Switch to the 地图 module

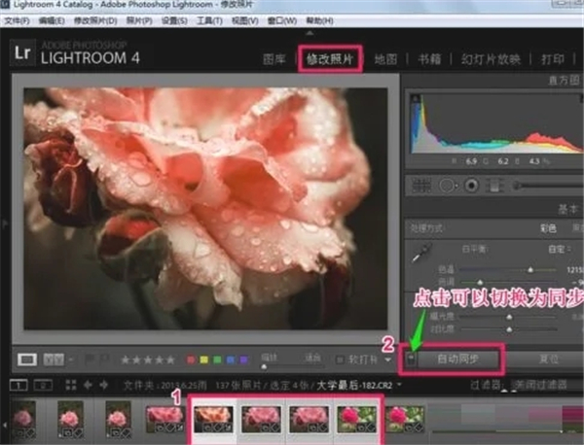385,59
